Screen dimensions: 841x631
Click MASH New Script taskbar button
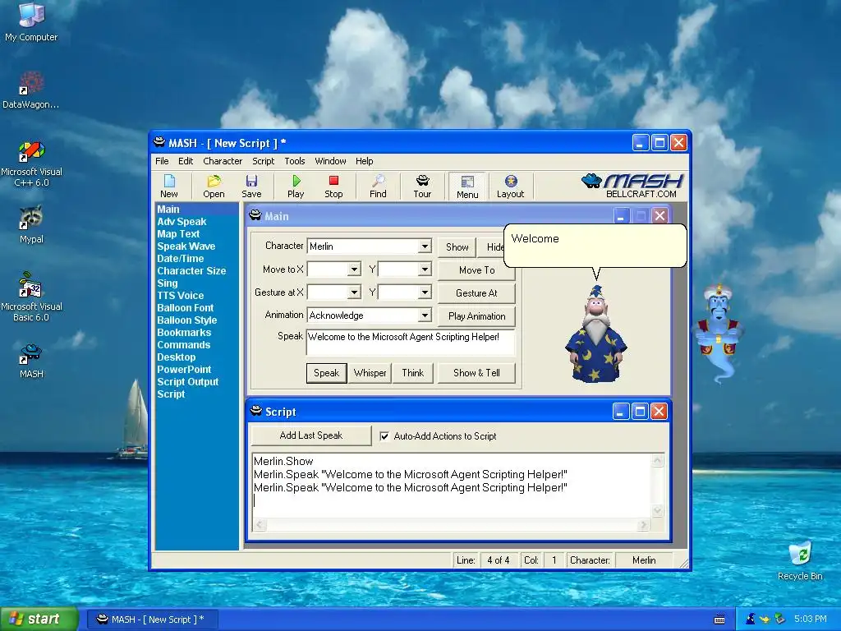point(151,619)
